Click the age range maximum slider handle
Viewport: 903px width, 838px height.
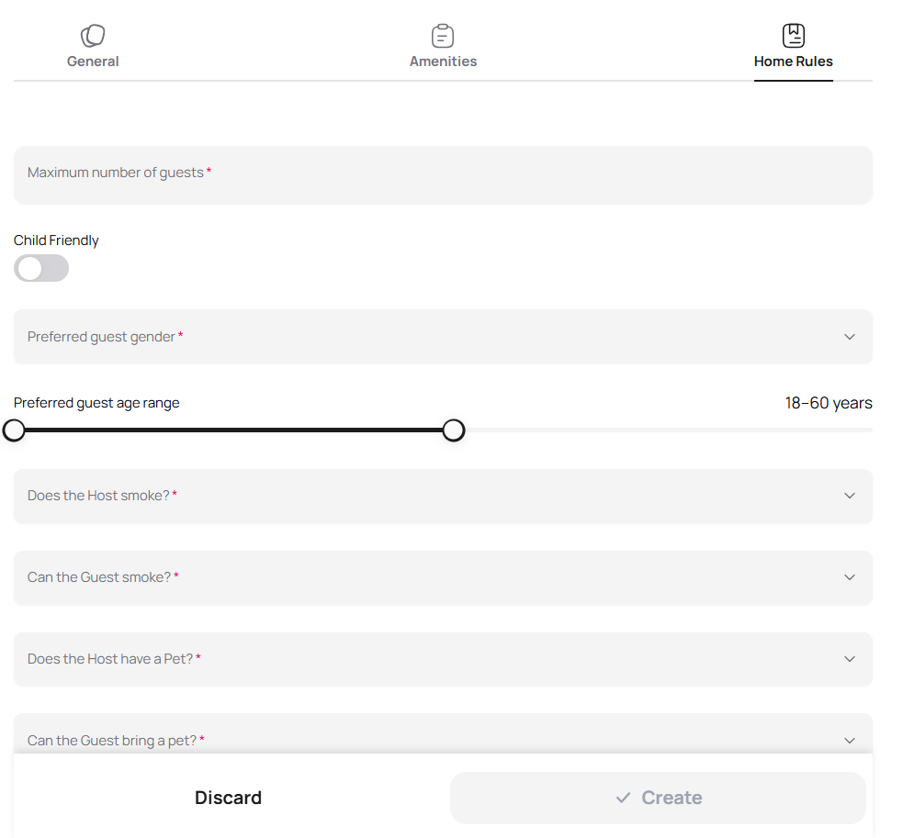coord(454,430)
